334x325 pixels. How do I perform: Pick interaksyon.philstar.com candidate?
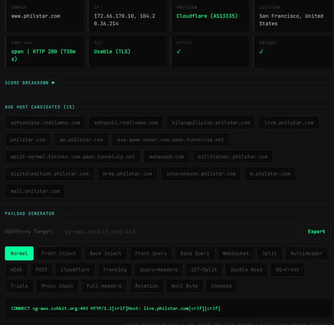coord(201,174)
